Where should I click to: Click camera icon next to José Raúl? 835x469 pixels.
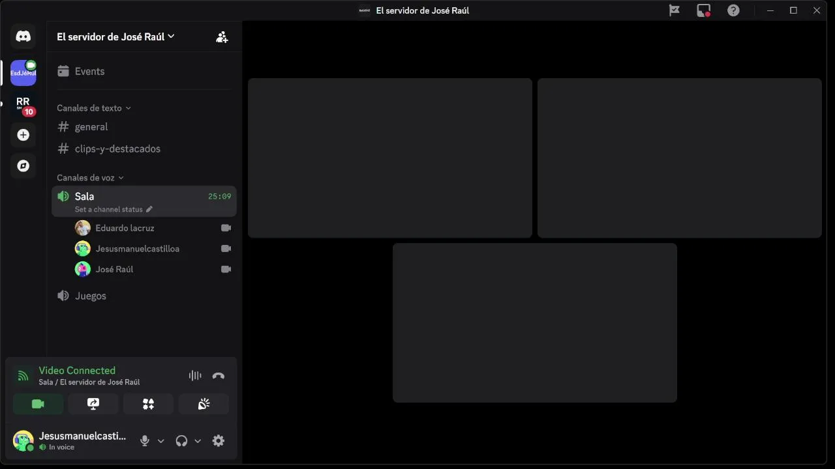pyautogui.click(x=226, y=269)
